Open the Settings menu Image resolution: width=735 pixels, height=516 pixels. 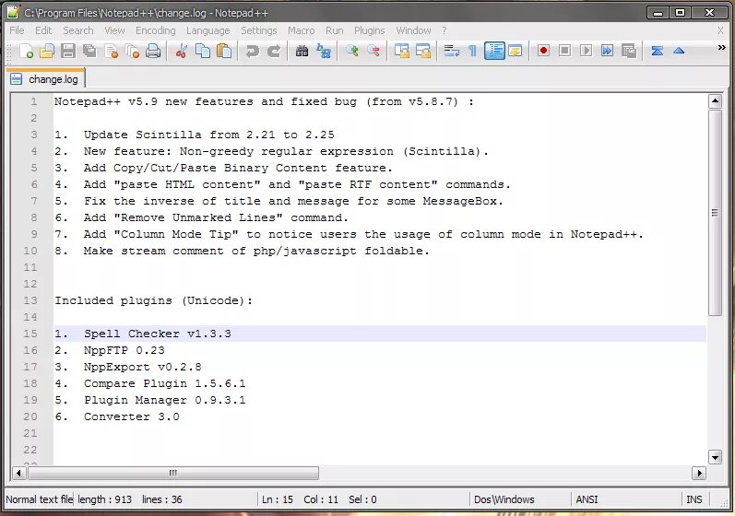point(259,30)
